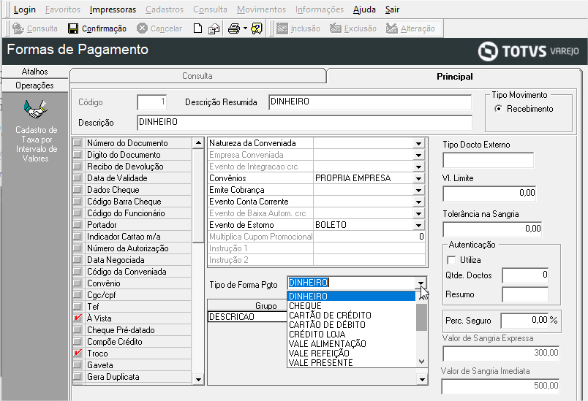This screenshot has height=401, width=588.
Task: Select CHEQUE in the dropdown list
Action: [x=352, y=305]
